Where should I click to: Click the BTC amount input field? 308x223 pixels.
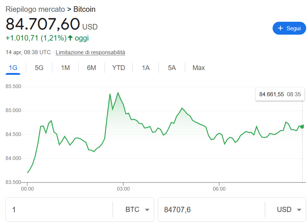(x=59, y=210)
